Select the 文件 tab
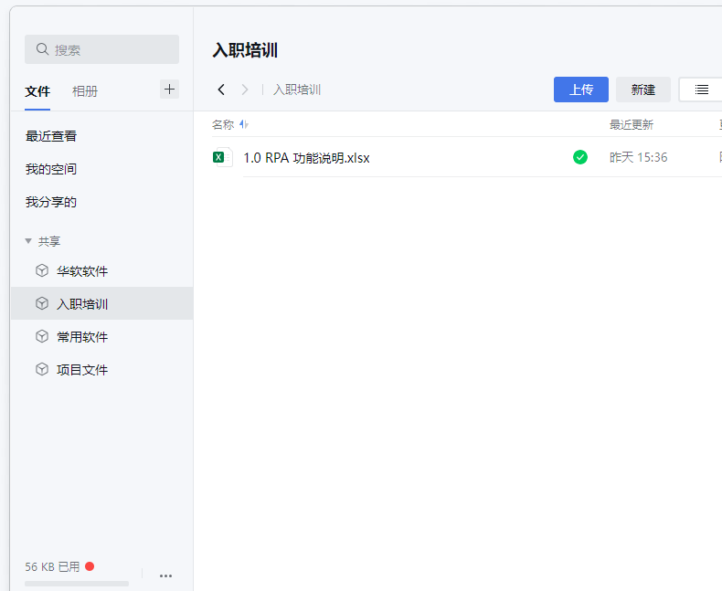 point(37,91)
